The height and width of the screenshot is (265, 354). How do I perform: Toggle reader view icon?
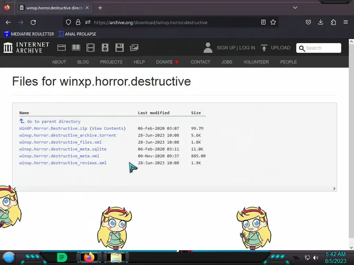coord(263,22)
